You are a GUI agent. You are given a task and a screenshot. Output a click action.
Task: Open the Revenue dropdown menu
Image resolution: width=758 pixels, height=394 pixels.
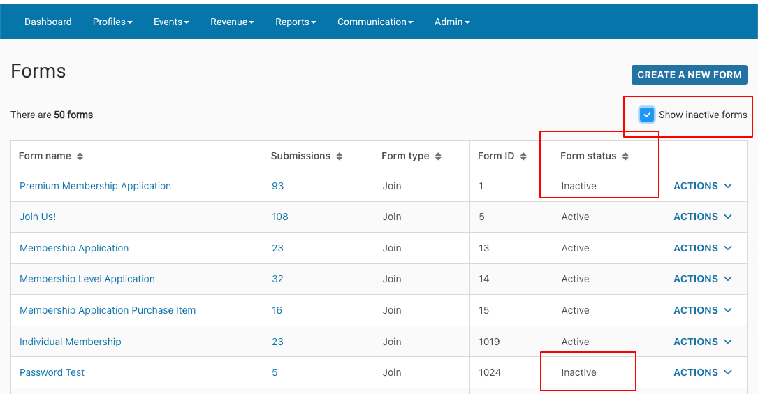click(x=232, y=22)
